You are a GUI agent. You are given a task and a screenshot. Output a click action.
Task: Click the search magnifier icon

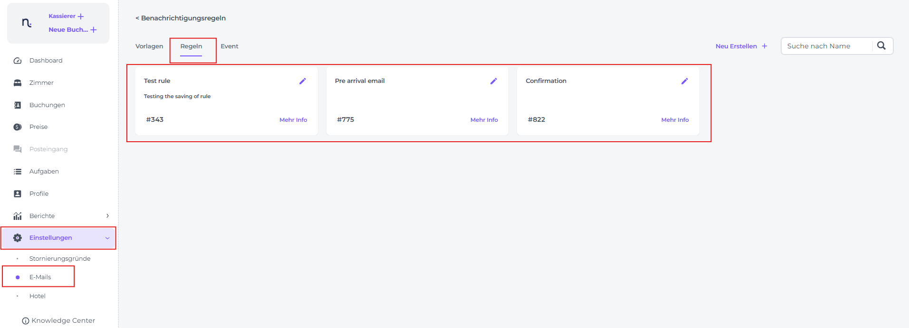[881, 46]
